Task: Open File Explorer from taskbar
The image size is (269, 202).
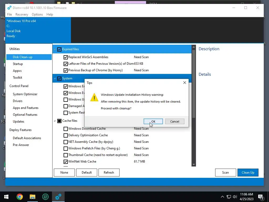Action: tap(32, 197)
